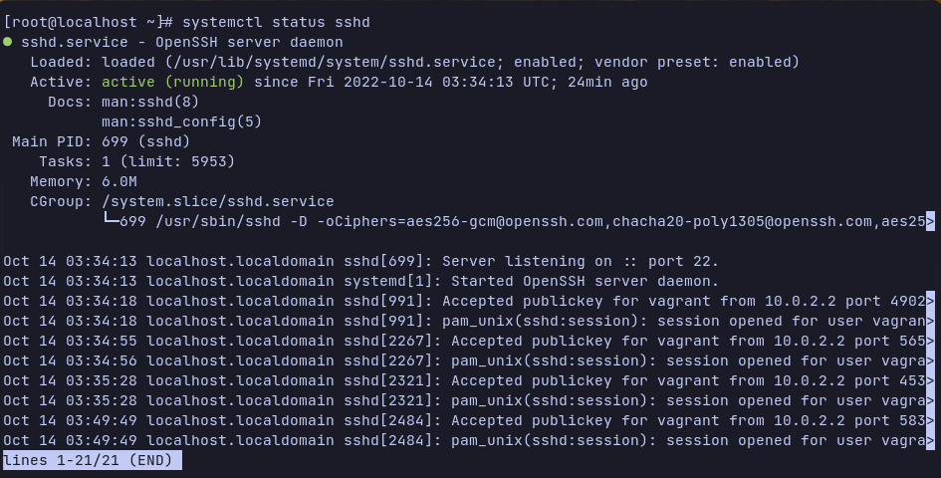Click the "lines 1-21/21 (END)" pager status

pyautogui.click(x=92, y=460)
